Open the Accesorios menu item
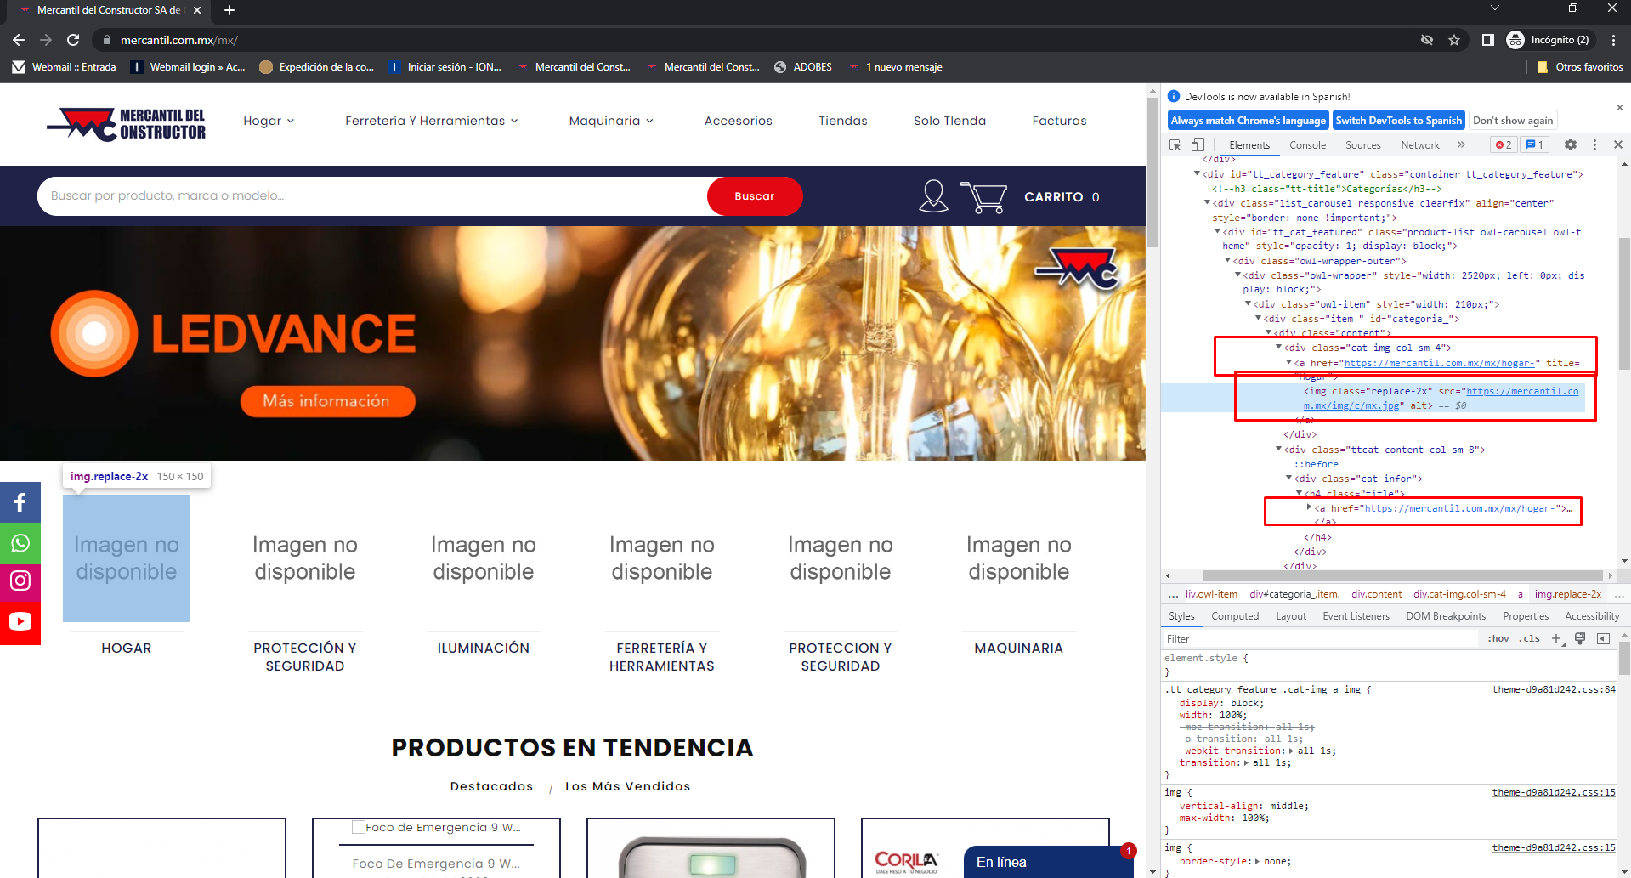 click(x=738, y=121)
